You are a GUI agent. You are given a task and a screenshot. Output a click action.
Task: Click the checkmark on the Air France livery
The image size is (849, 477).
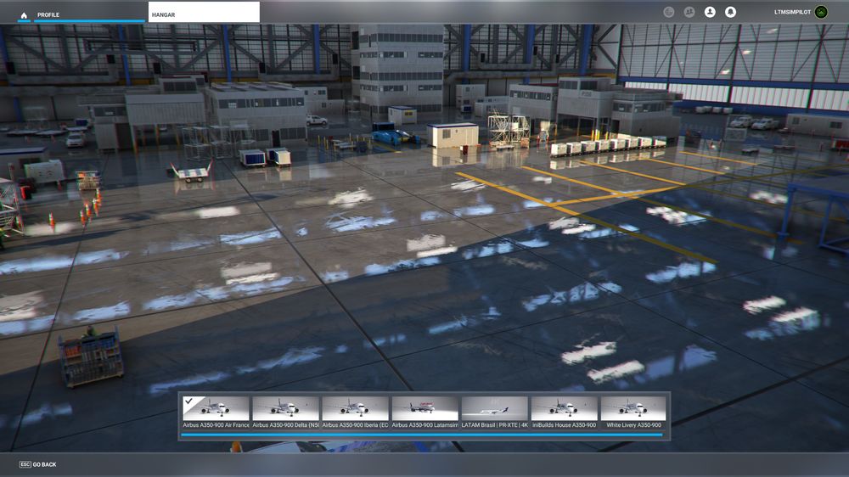click(x=188, y=401)
